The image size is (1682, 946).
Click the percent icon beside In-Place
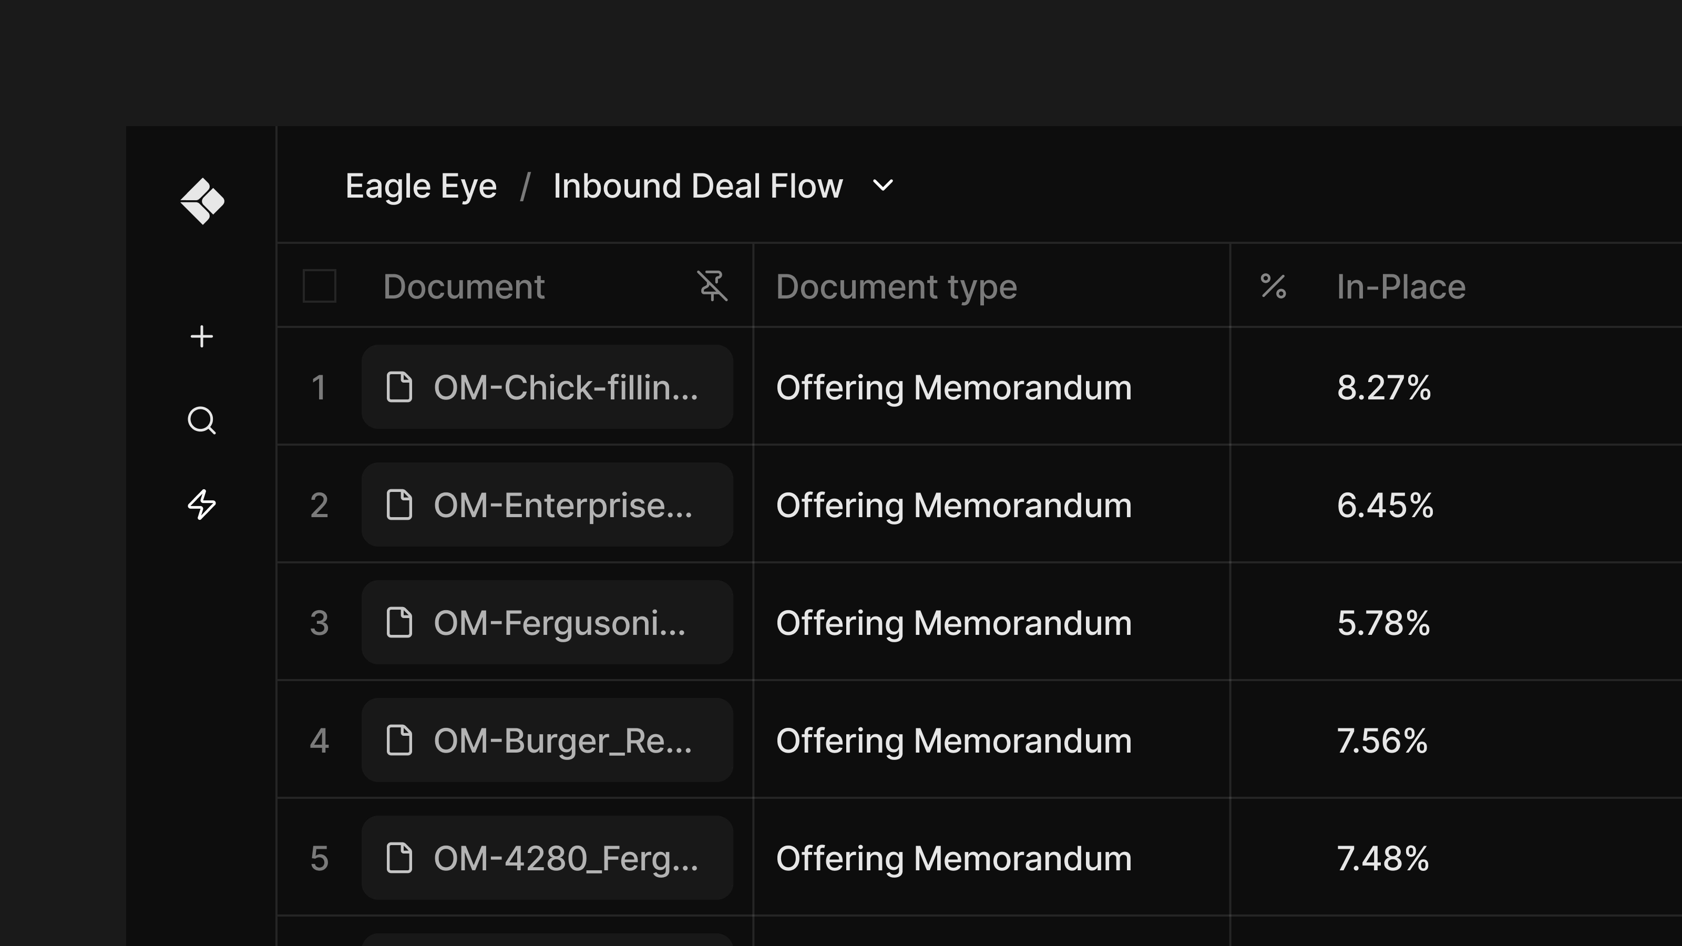pyautogui.click(x=1273, y=286)
